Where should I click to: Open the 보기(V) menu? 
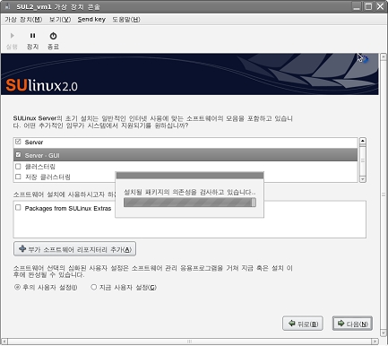tap(60, 20)
